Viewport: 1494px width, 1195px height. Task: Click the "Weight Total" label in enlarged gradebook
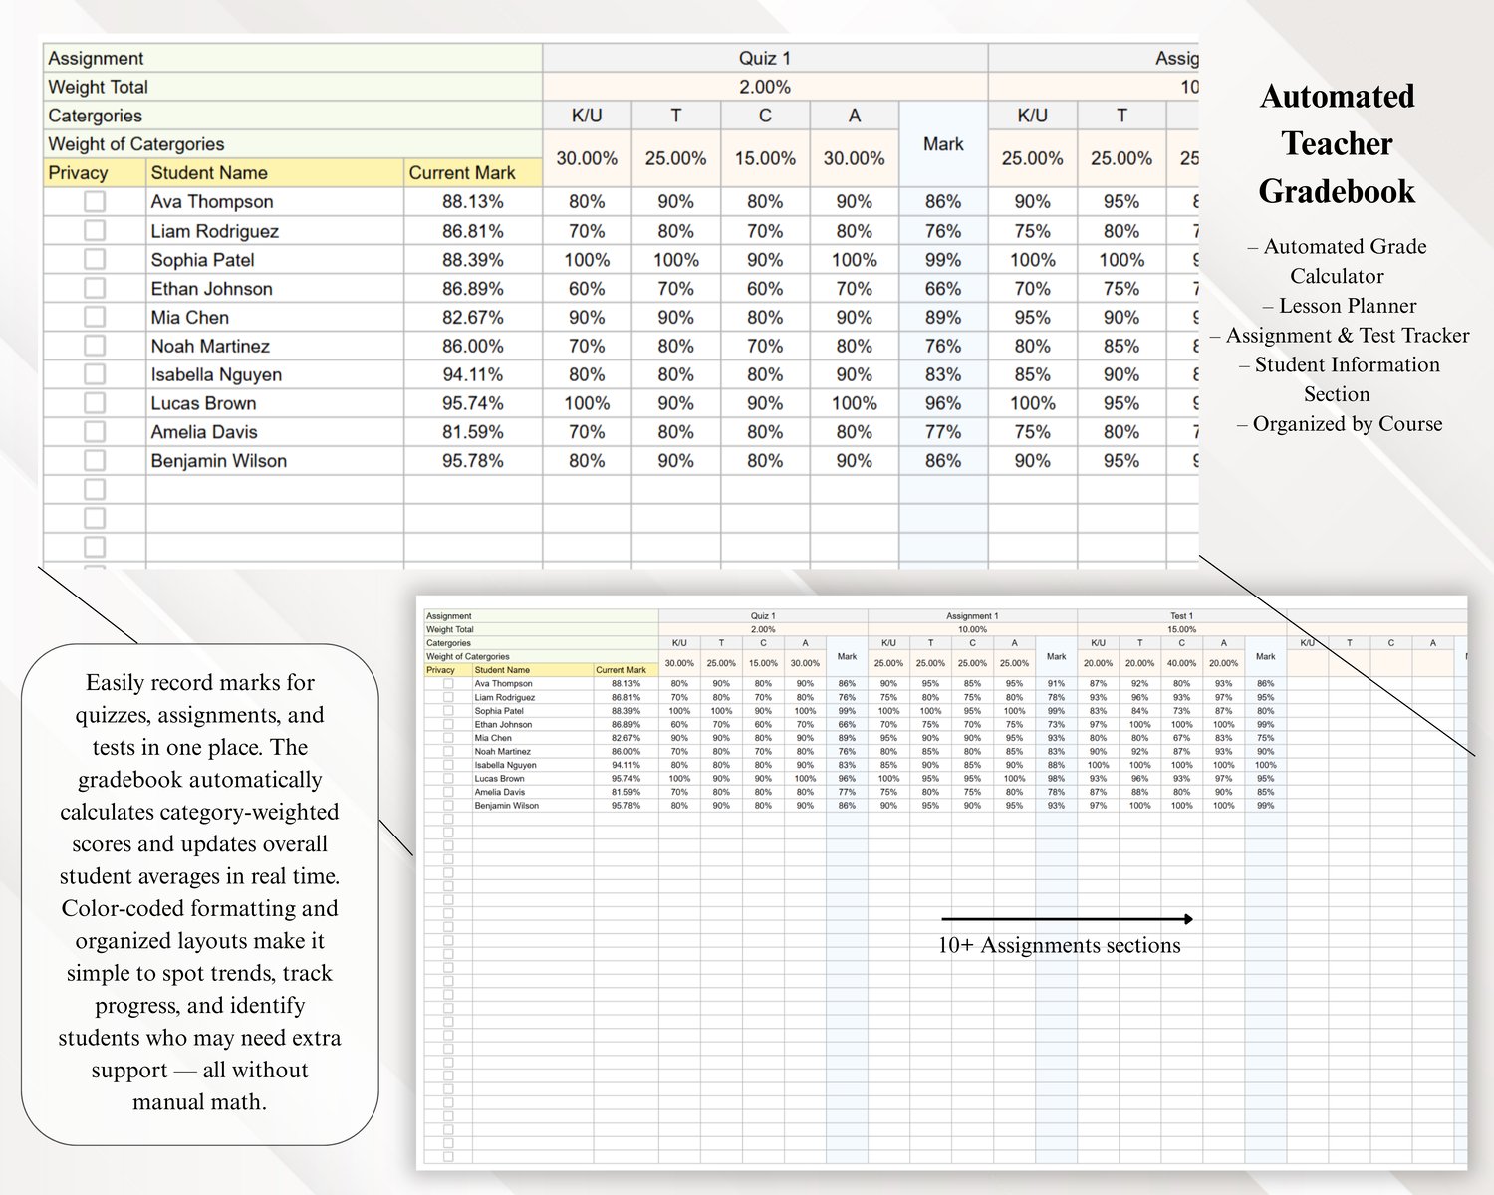98,87
